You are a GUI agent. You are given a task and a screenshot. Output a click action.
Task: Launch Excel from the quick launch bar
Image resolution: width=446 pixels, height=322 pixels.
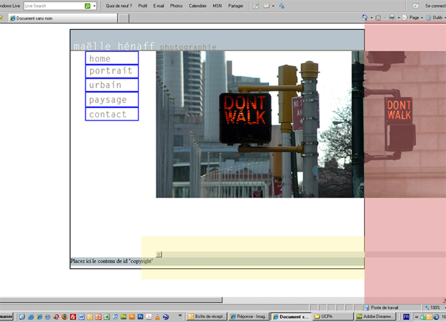click(x=107, y=316)
